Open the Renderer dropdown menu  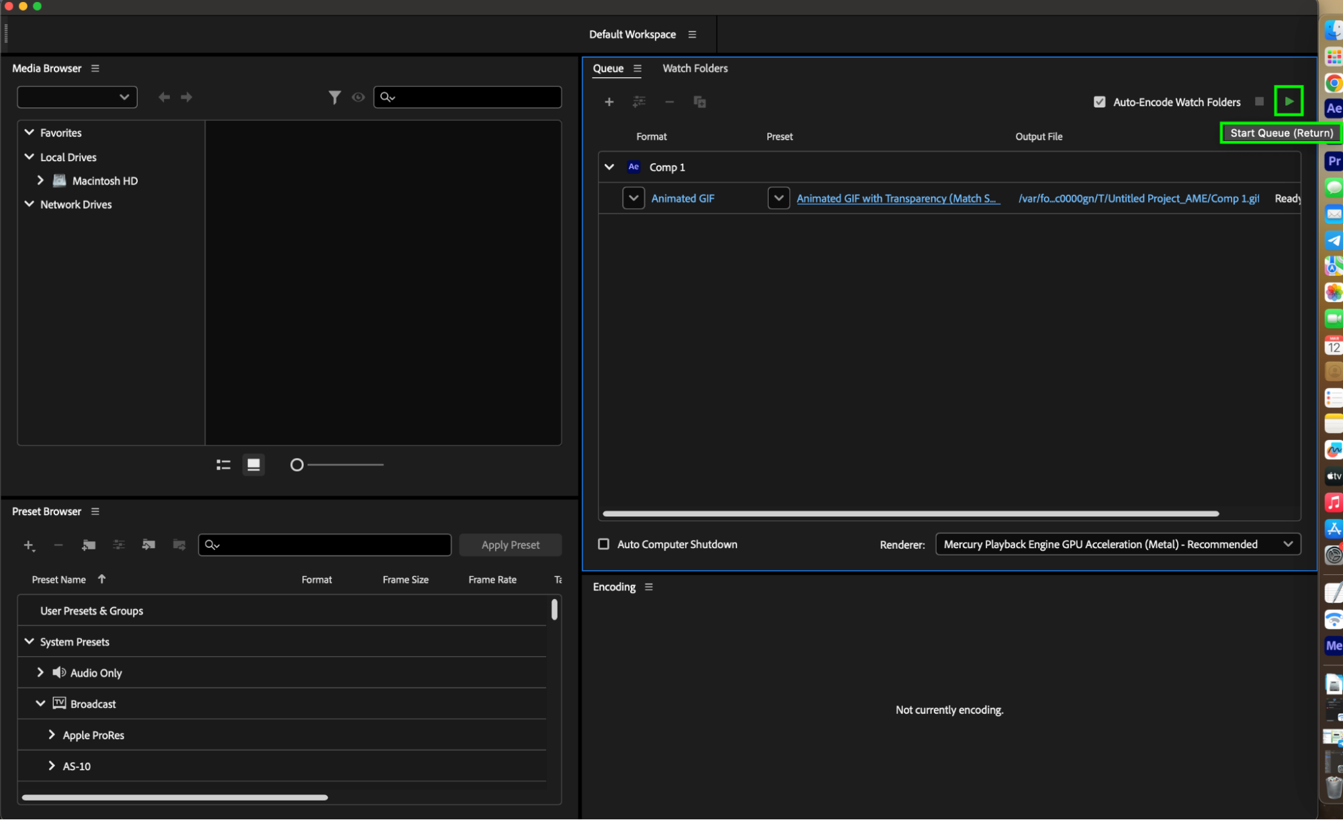click(1117, 544)
